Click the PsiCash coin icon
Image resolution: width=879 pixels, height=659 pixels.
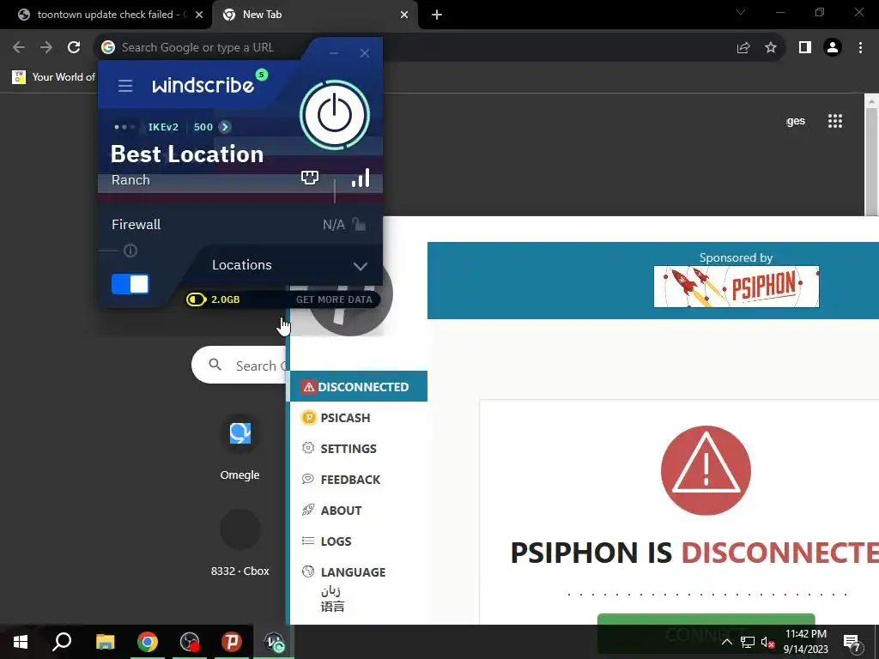click(308, 418)
